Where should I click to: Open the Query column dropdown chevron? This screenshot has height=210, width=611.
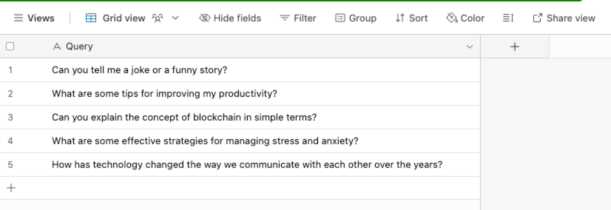pyautogui.click(x=470, y=47)
